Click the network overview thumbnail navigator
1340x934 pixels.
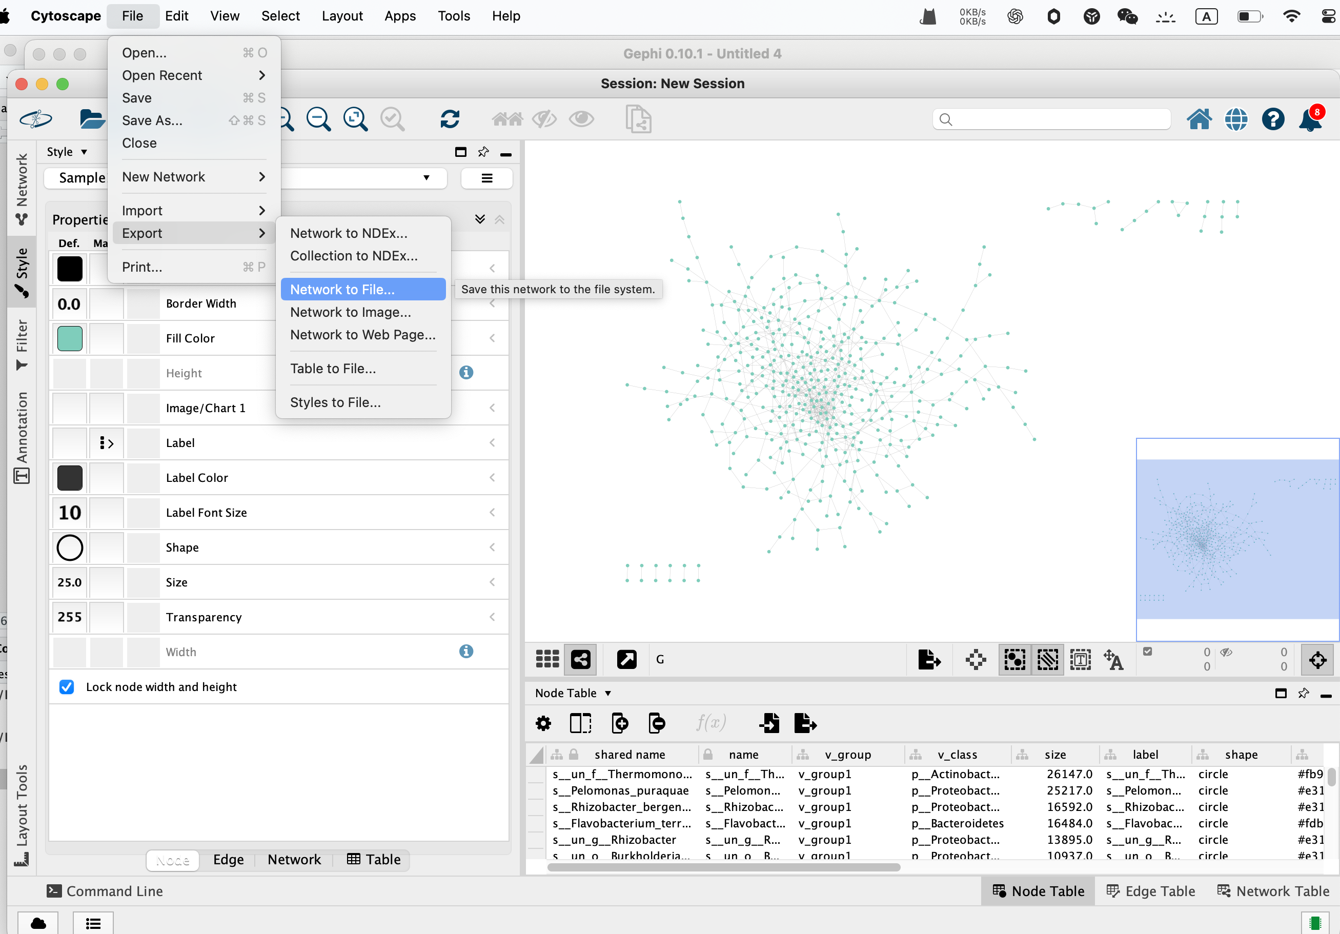point(1237,539)
